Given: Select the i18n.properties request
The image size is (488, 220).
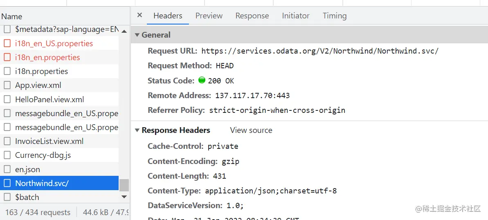Looking at the screenshot, I should coord(41,72).
